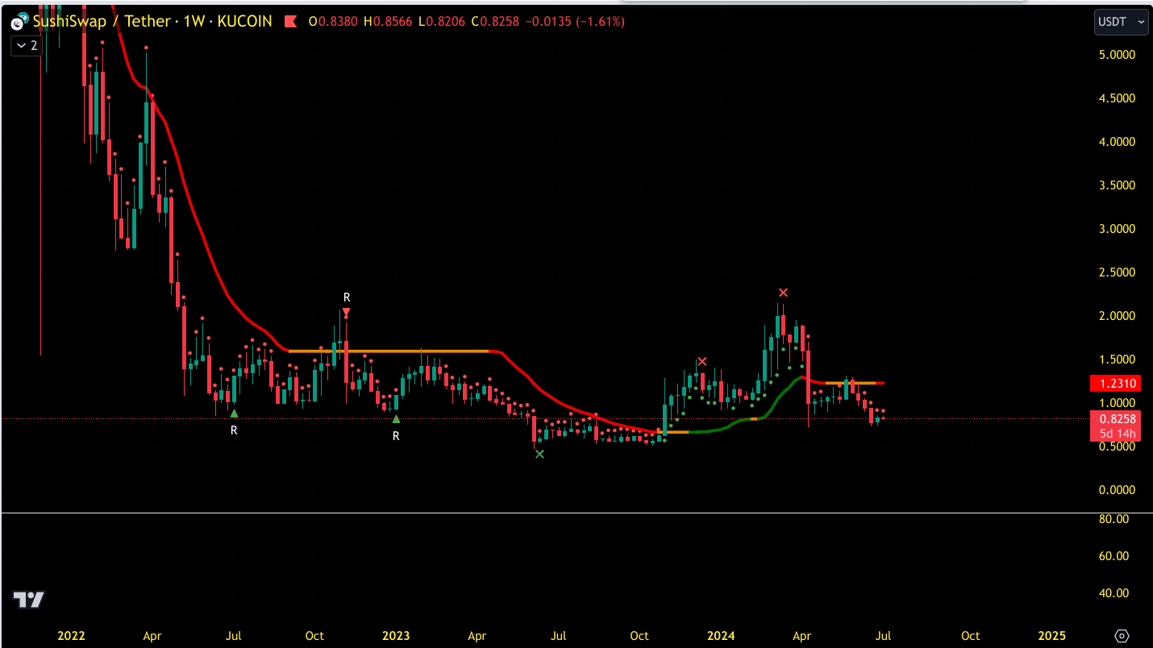1153x648 pixels.
Task: Open symbol search via SushiSwap / Tether title
Action: (152, 22)
